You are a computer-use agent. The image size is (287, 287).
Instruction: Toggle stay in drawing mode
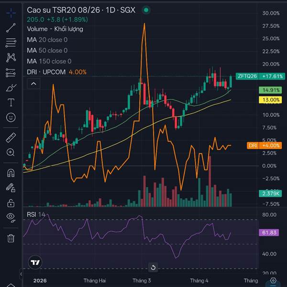tap(11, 188)
